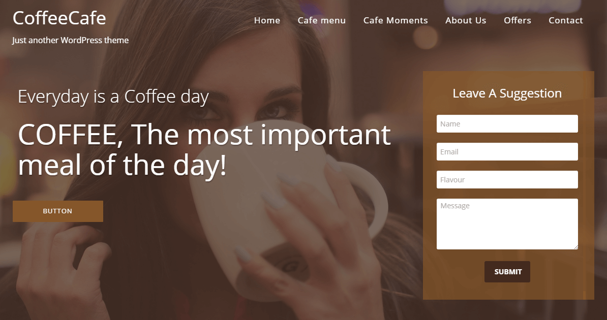Click the 'Everyday is a Coffee day' subheading
Viewport: 607px width, 320px height.
(113, 97)
